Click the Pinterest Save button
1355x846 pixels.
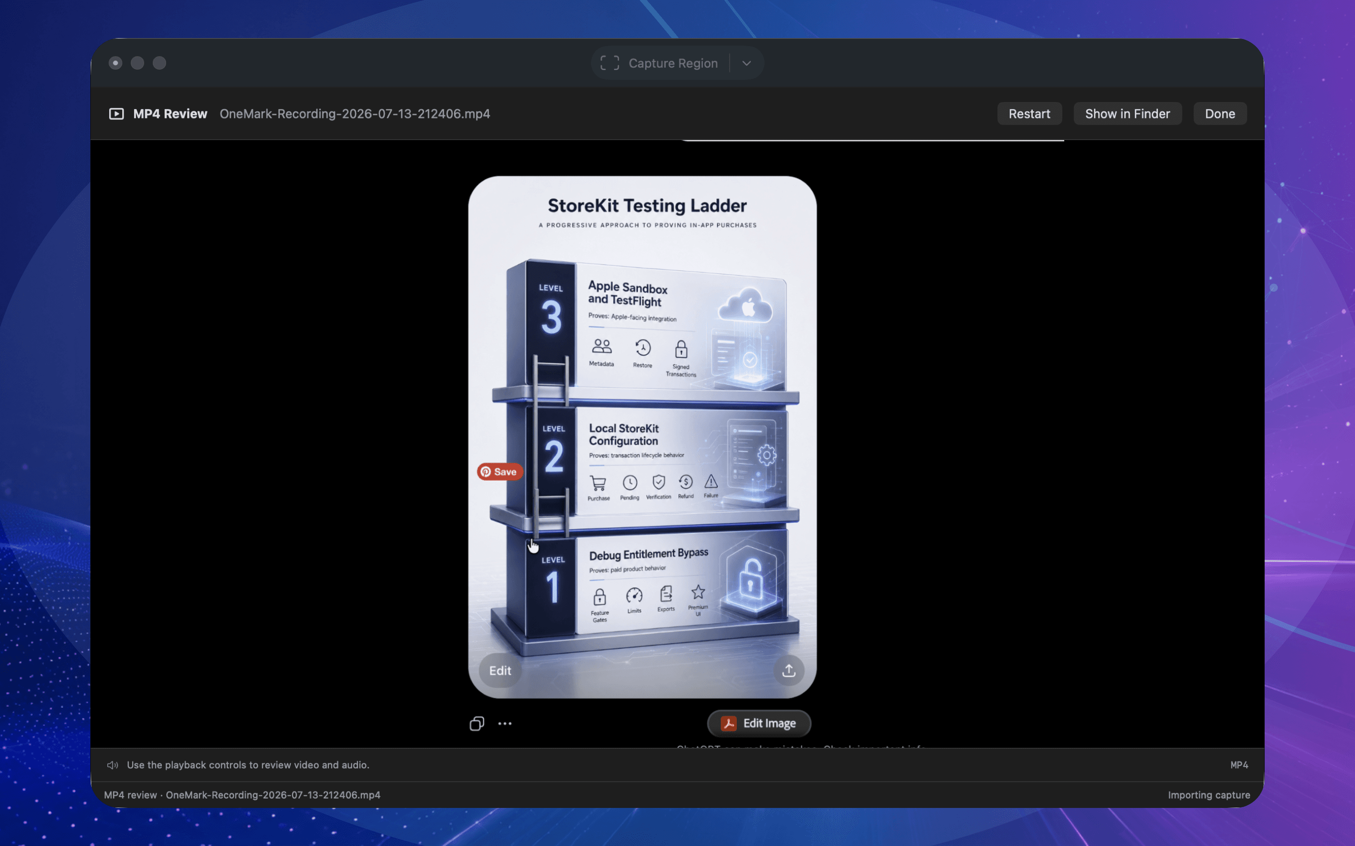pos(500,472)
